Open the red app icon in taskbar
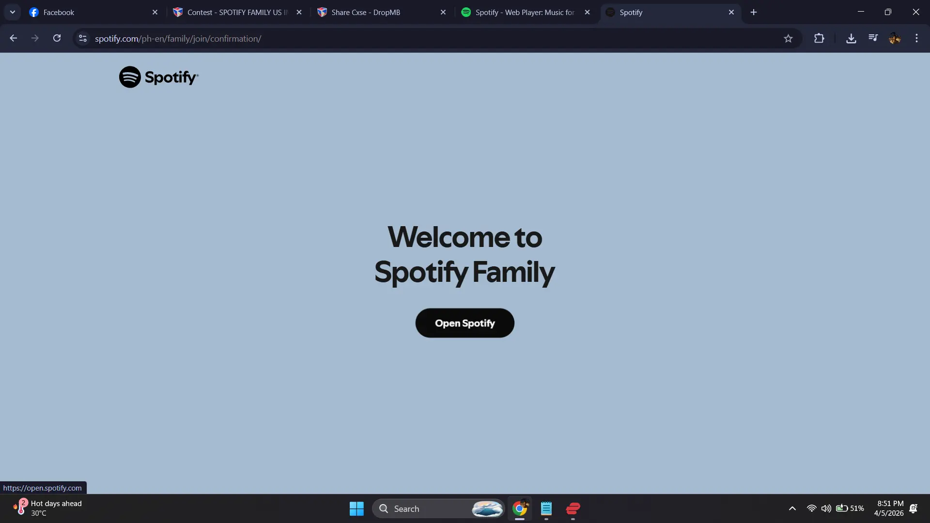The height and width of the screenshot is (523, 930). click(573, 508)
